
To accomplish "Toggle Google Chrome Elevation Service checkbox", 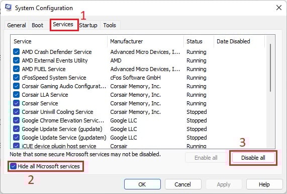I will [16, 120].
